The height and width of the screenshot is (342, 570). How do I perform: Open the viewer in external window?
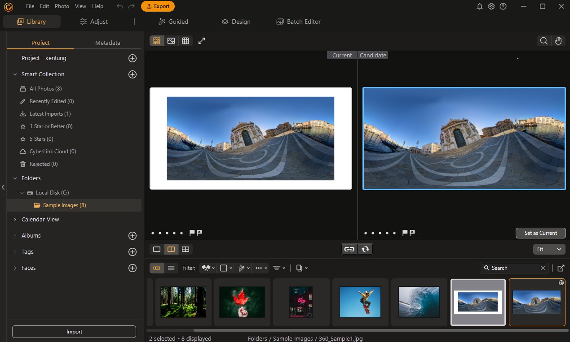pos(561,268)
